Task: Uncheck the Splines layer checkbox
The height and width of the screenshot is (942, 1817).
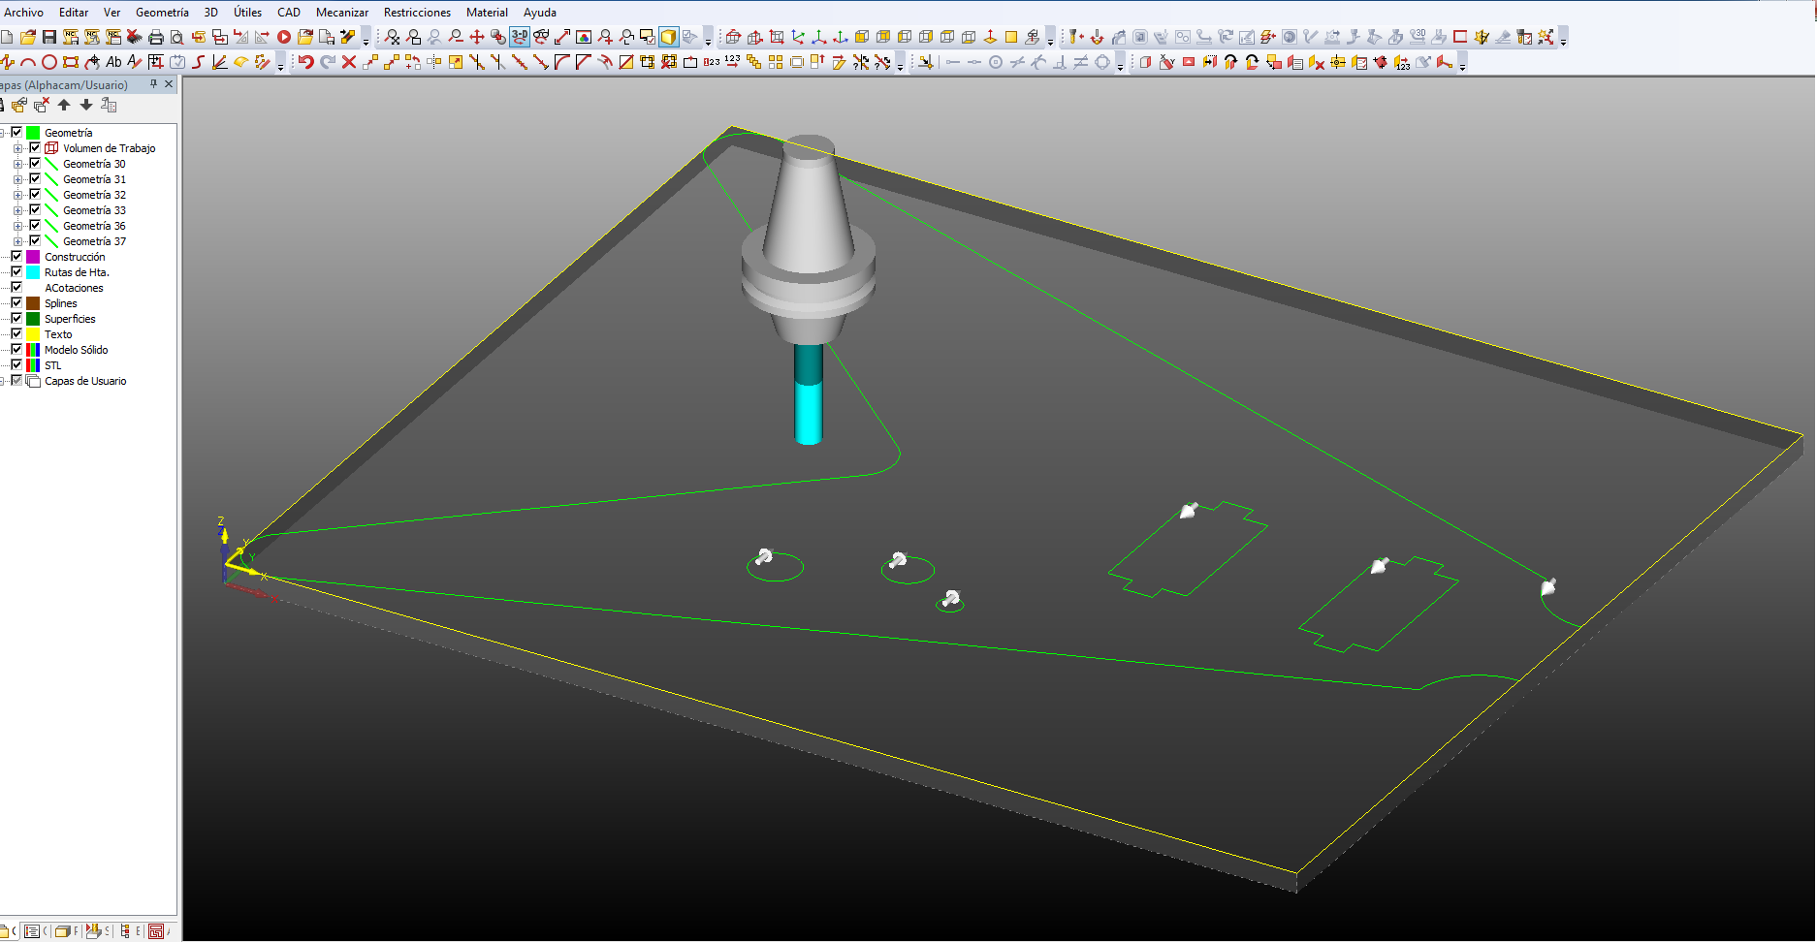Action: coord(16,303)
